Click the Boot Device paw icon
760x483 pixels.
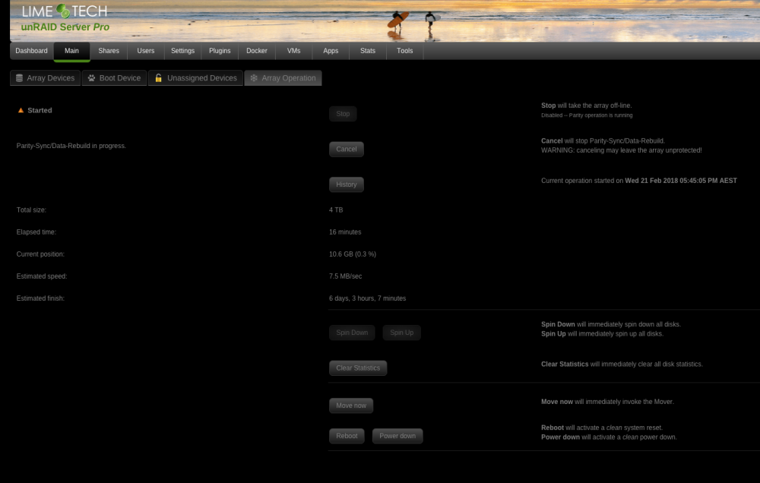[x=92, y=78]
